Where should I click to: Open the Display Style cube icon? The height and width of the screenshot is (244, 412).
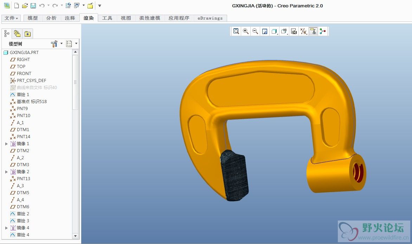[274, 32]
